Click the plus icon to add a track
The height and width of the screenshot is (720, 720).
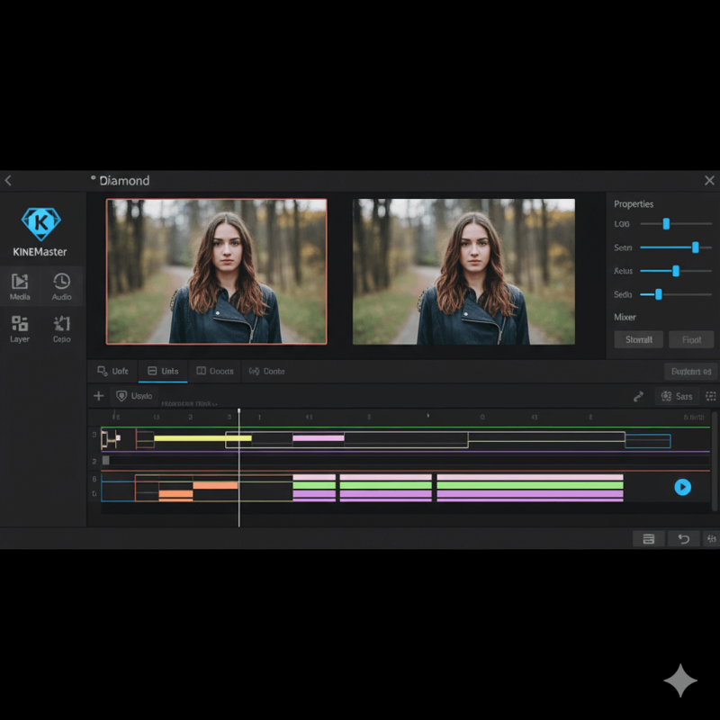click(x=99, y=396)
